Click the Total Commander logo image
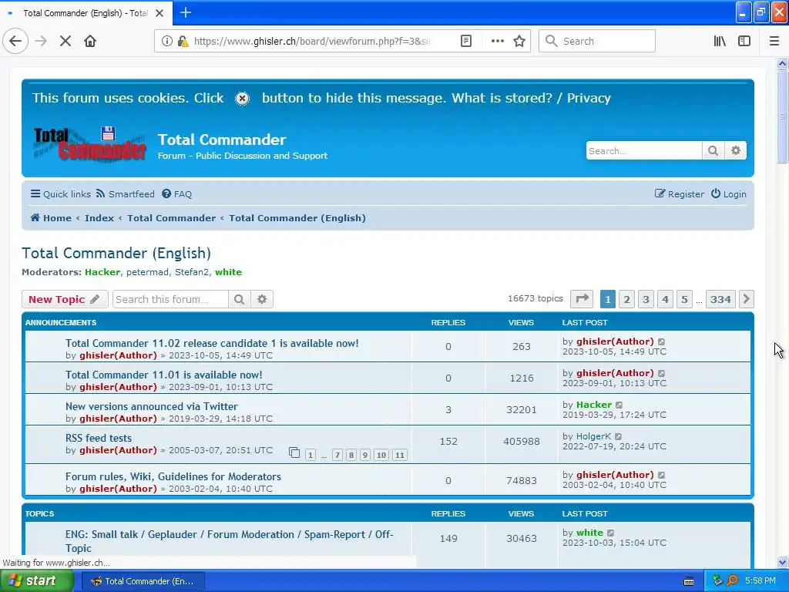 coord(89,144)
